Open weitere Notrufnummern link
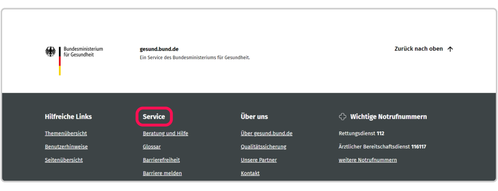498x191 pixels. [368, 160]
